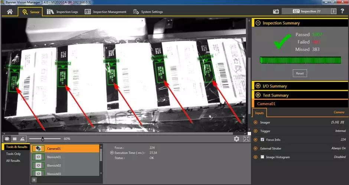Expand the Execution Time details
Viewport: 349px width, 185px height.
click(x=112, y=153)
